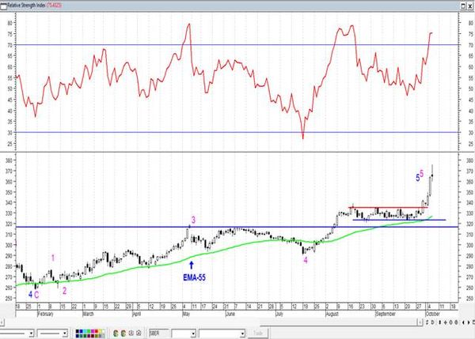Click the SBER ticker symbol field
The image size is (475, 339).
(158, 333)
